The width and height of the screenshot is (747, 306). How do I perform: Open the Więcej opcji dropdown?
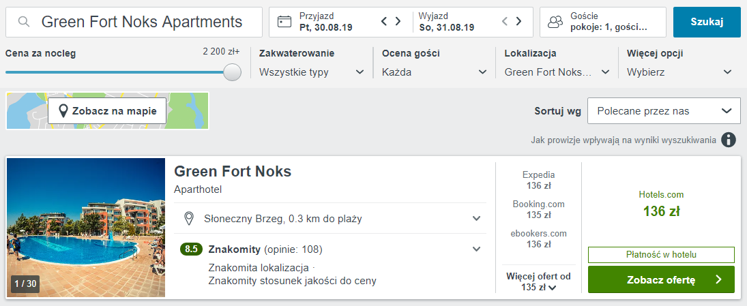pos(679,72)
